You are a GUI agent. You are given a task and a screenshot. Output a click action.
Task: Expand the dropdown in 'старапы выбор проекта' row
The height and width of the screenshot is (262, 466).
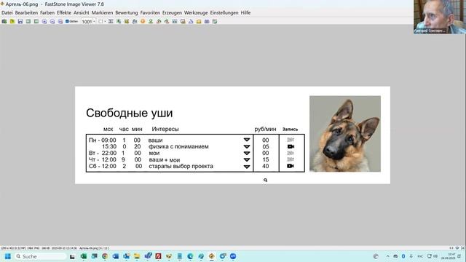pyautogui.click(x=247, y=167)
